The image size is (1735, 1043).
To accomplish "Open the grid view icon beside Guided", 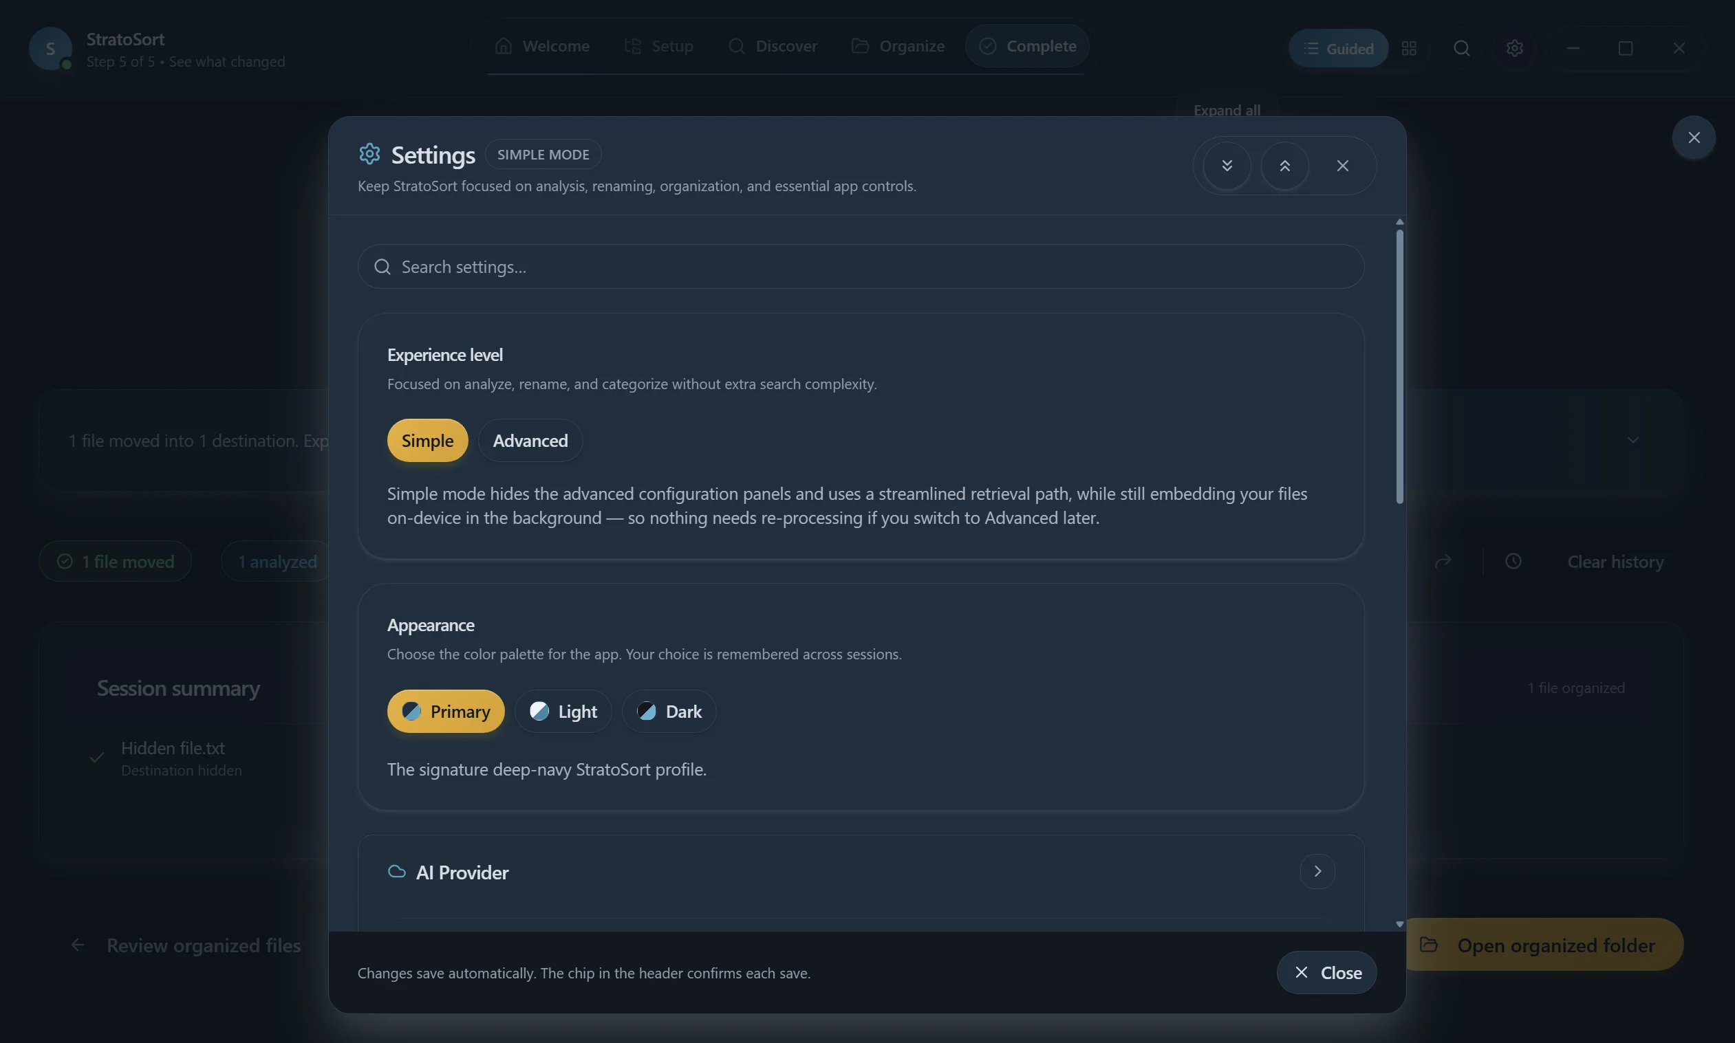I will coord(1409,48).
